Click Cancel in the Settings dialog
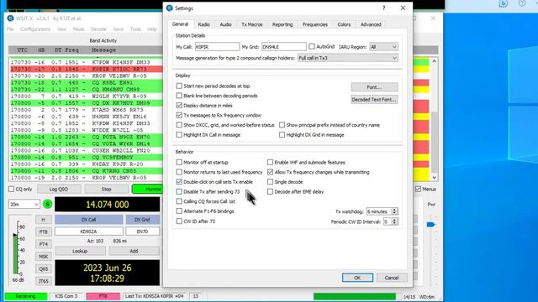Viewport: 538px width, 302px height. tap(392, 278)
